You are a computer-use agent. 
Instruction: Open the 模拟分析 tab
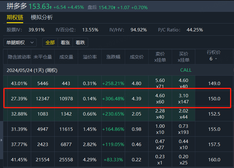pyautogui.click(x=41, y=17)
